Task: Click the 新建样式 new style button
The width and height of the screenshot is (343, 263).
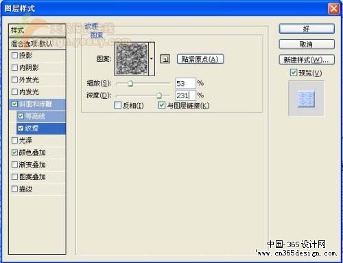Action: (x=307, y=60)
